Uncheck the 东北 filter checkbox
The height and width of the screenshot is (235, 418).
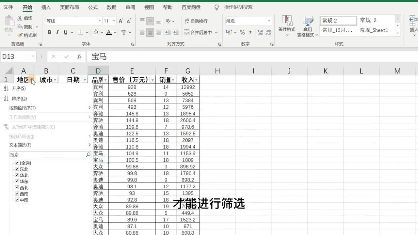click(17, 169)
